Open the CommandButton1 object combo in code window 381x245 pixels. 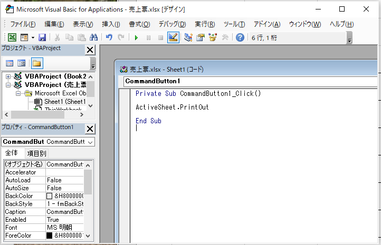click(x=250, y=81)
